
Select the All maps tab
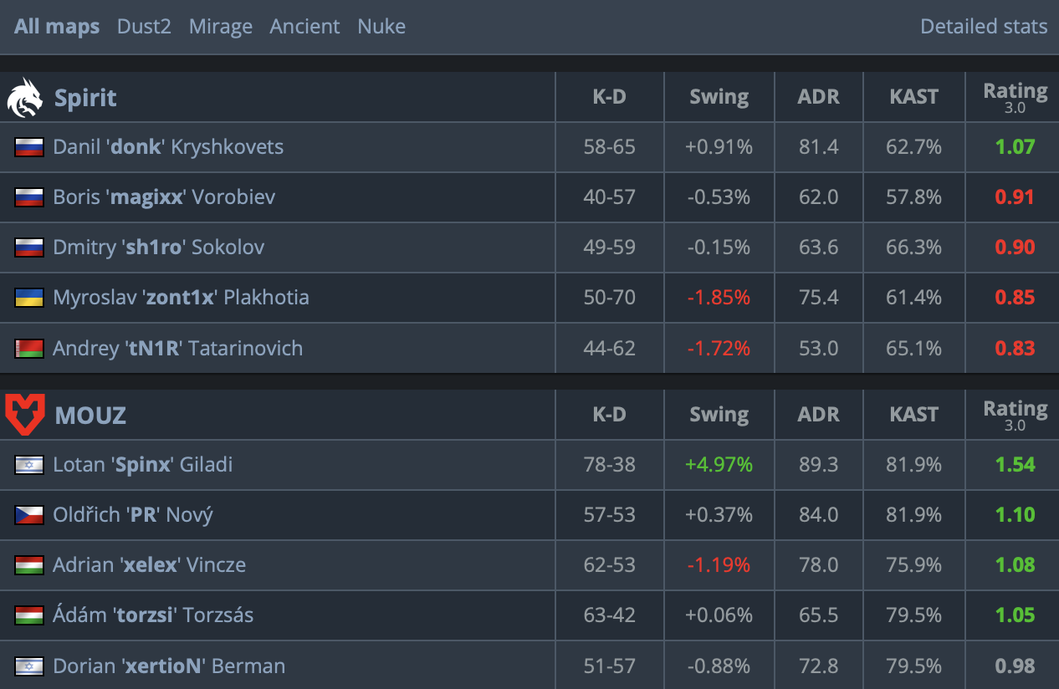click(57, 26)
